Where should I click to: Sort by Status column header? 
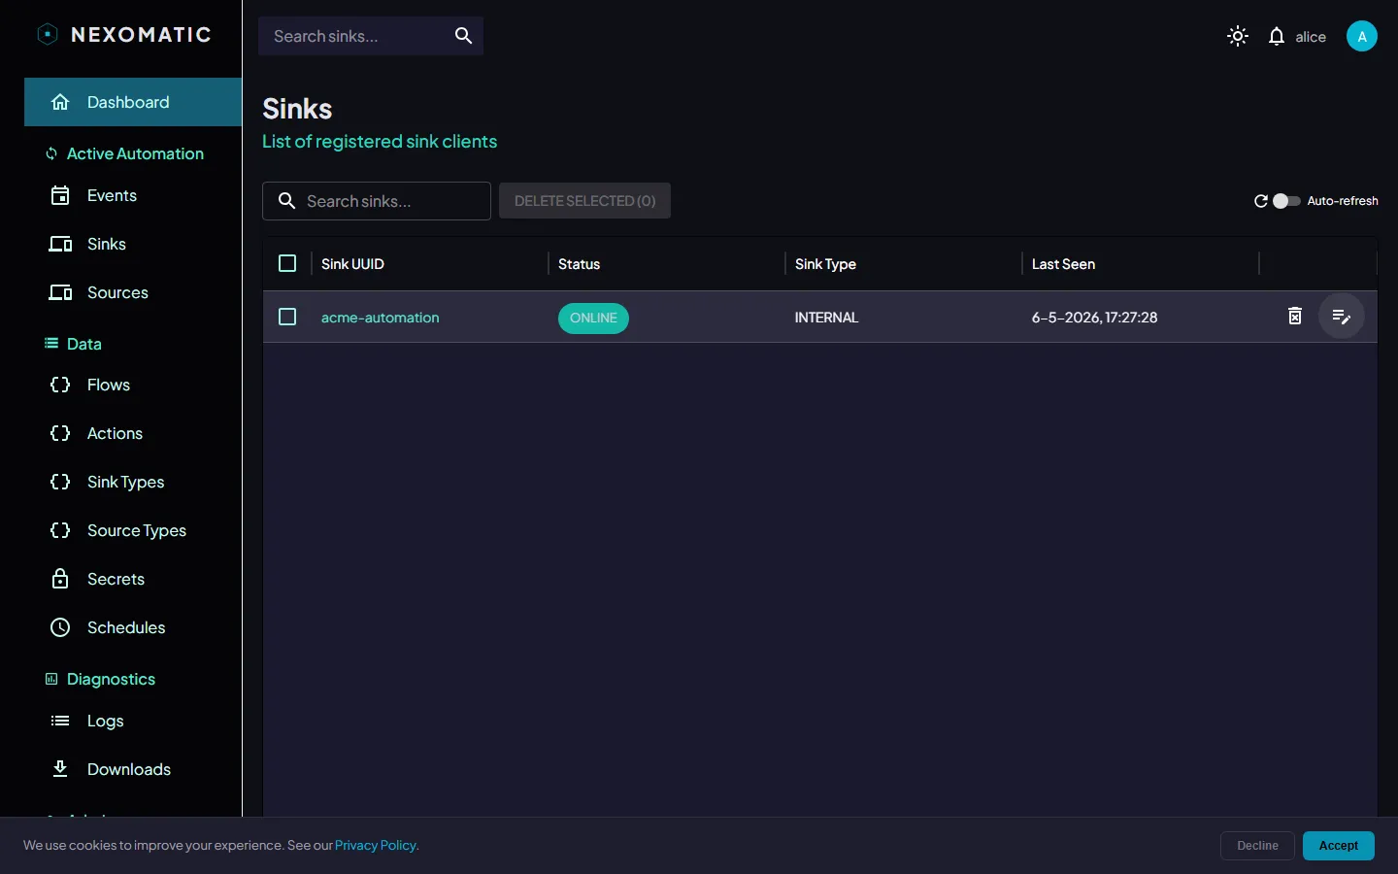579,264
